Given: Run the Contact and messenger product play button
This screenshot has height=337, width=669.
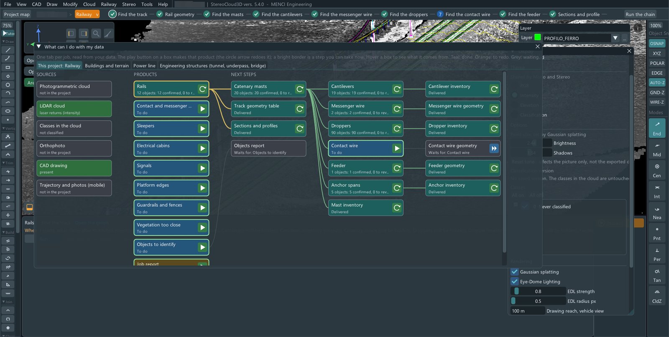Looking at the screenshot, I should pos(202,109).
